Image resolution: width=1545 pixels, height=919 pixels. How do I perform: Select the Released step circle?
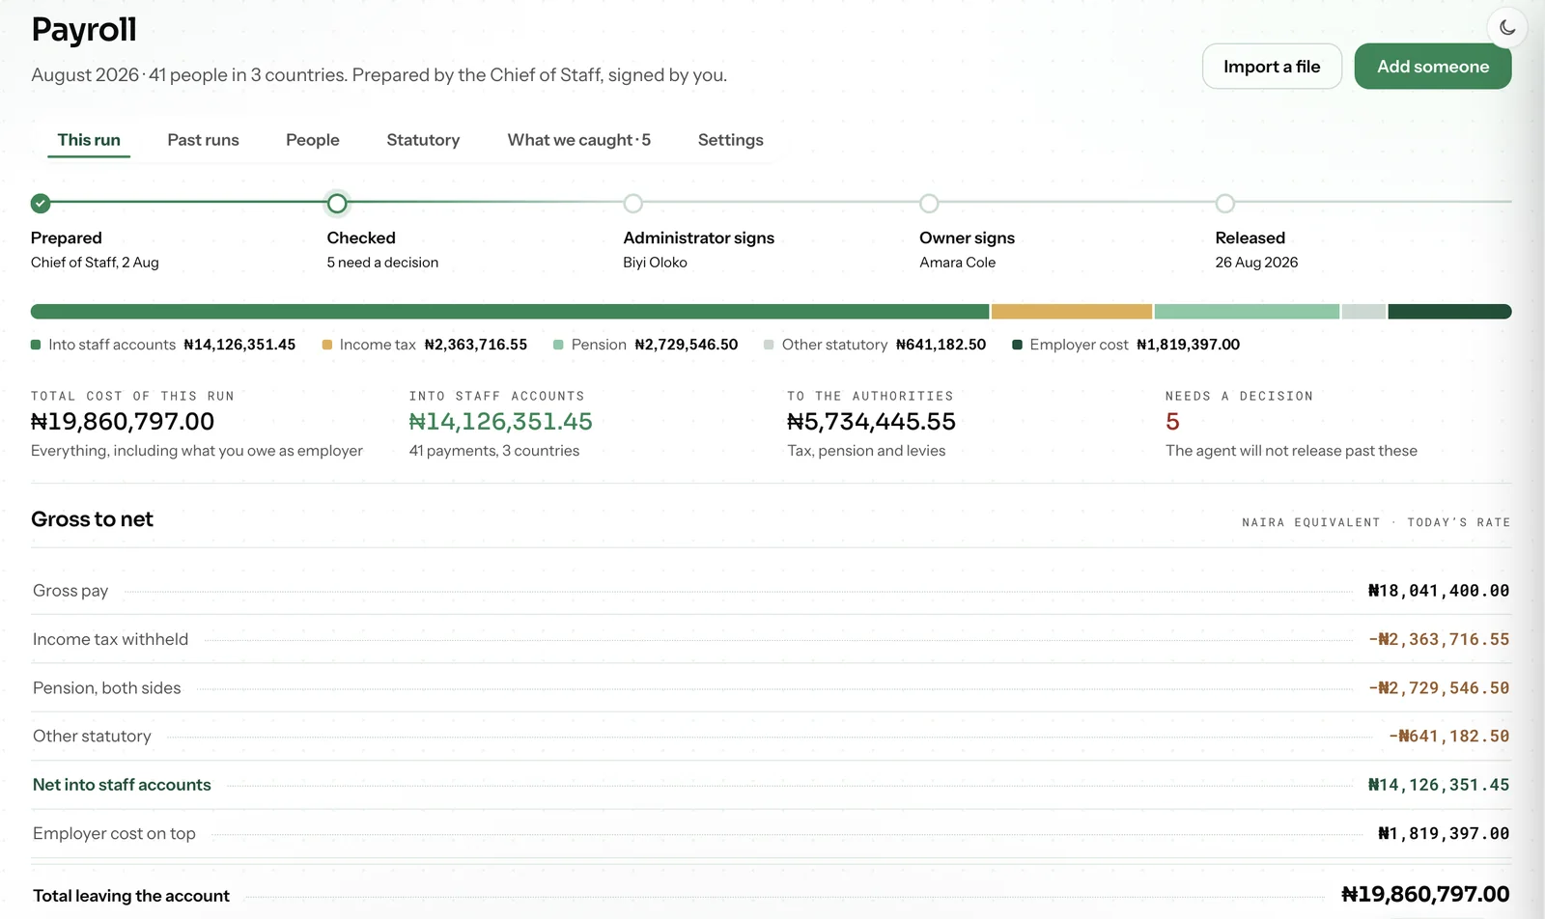pos(1225,203)
